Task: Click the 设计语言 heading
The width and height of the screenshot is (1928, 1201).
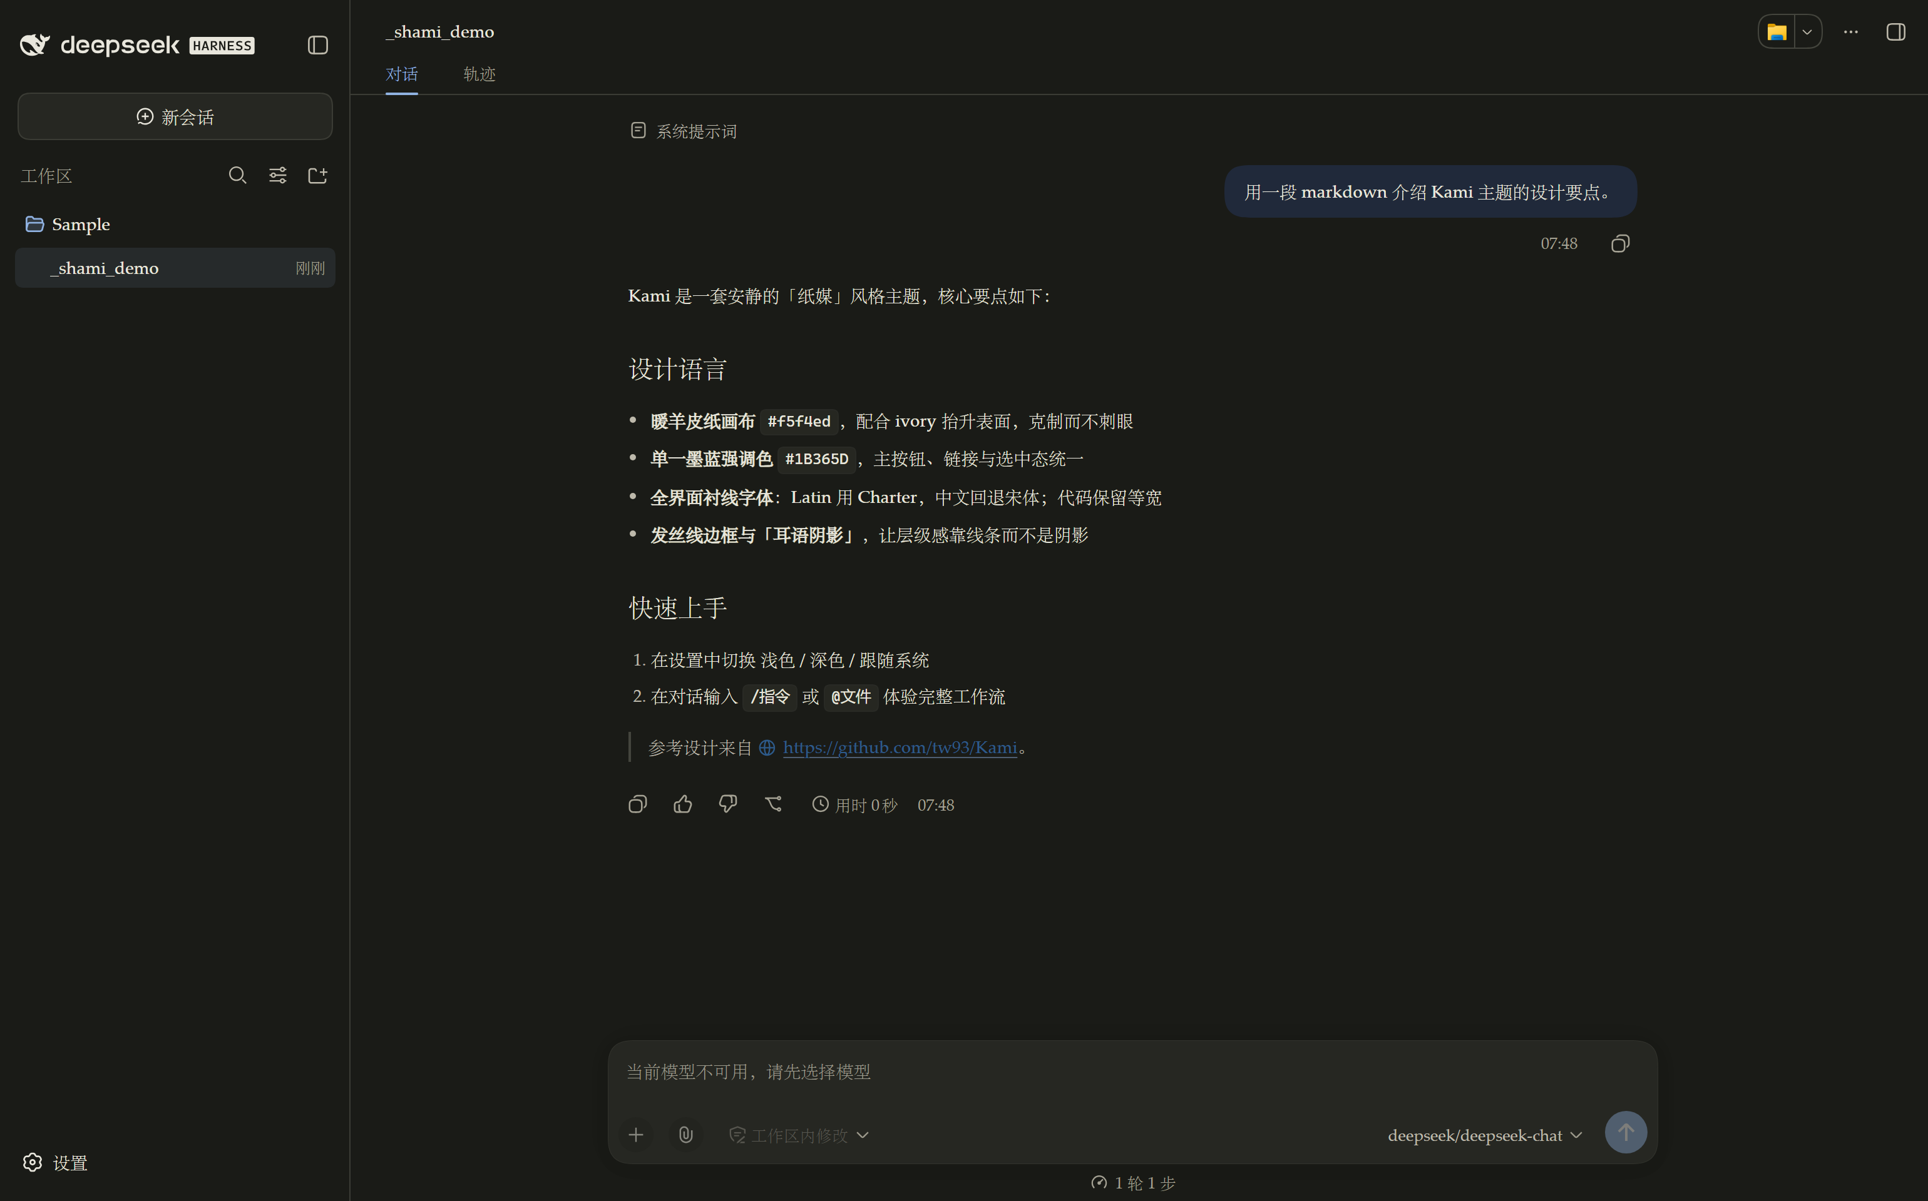Action: tap(678, 369)
